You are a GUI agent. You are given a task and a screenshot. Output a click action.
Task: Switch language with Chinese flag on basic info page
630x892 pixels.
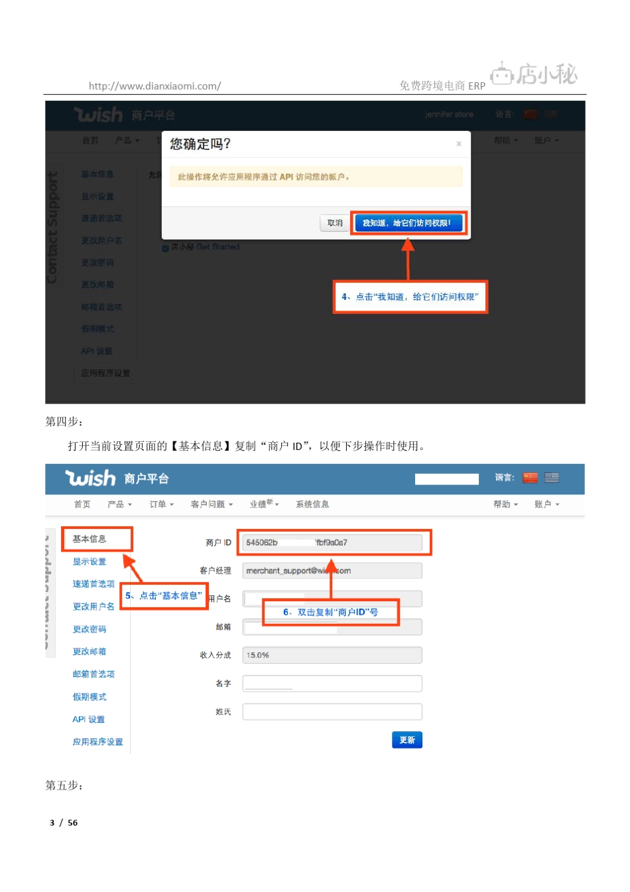pyautogui.click(x=531, y=478)
